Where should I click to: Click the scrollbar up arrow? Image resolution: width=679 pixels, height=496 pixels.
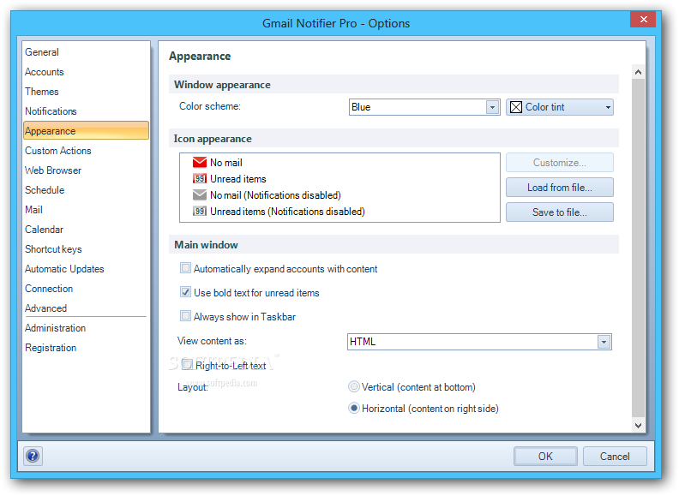click(638, 72)
